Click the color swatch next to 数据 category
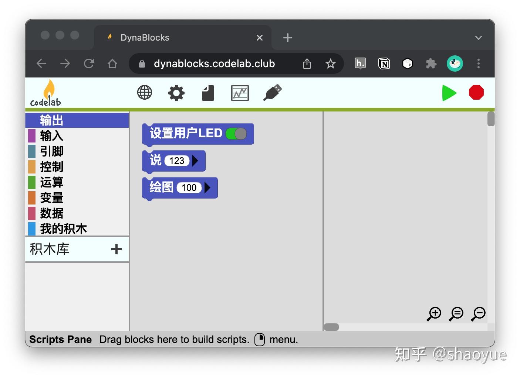 coord(31,213)
